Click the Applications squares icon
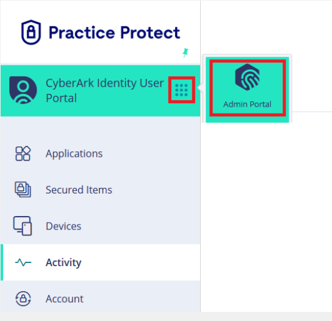This screenshot has height=321, width=332. (23, 154)
